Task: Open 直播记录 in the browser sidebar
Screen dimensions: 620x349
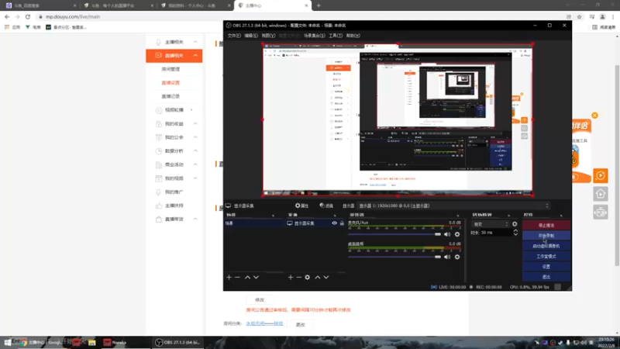Action: click(x=170, y=96)
